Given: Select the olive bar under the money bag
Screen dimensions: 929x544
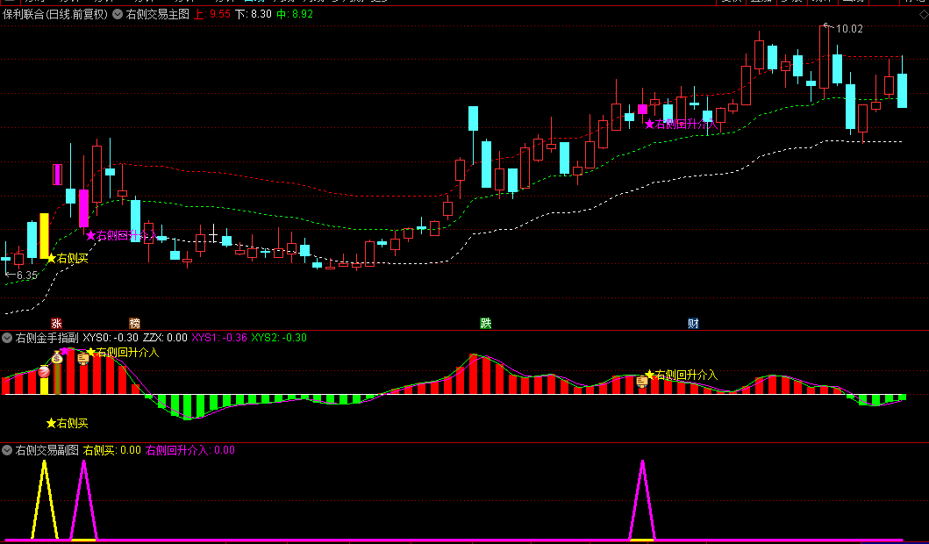Looking at the screenshot, I should (x=57, y=379).
